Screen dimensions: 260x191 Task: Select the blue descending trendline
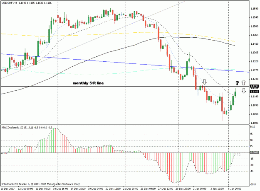(125, 63)
